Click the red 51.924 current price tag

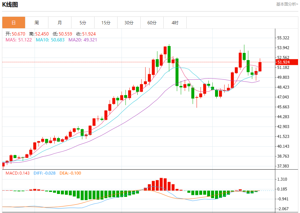pos(287,62)
